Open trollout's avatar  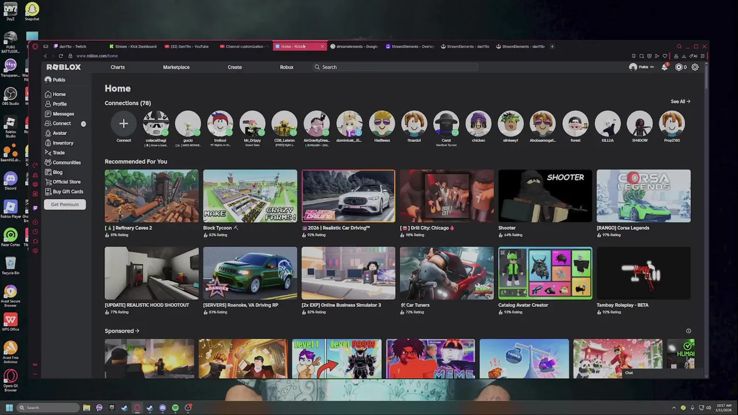pyautogui.click(x=220, y=123)
